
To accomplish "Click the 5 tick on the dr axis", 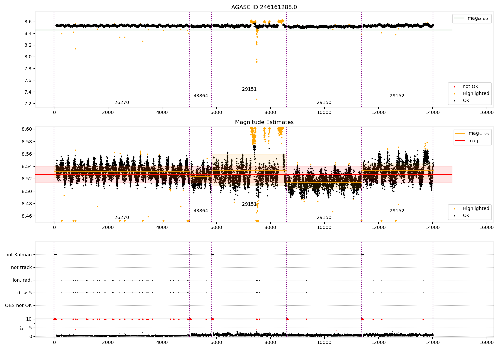I will [x=31, y=328].
